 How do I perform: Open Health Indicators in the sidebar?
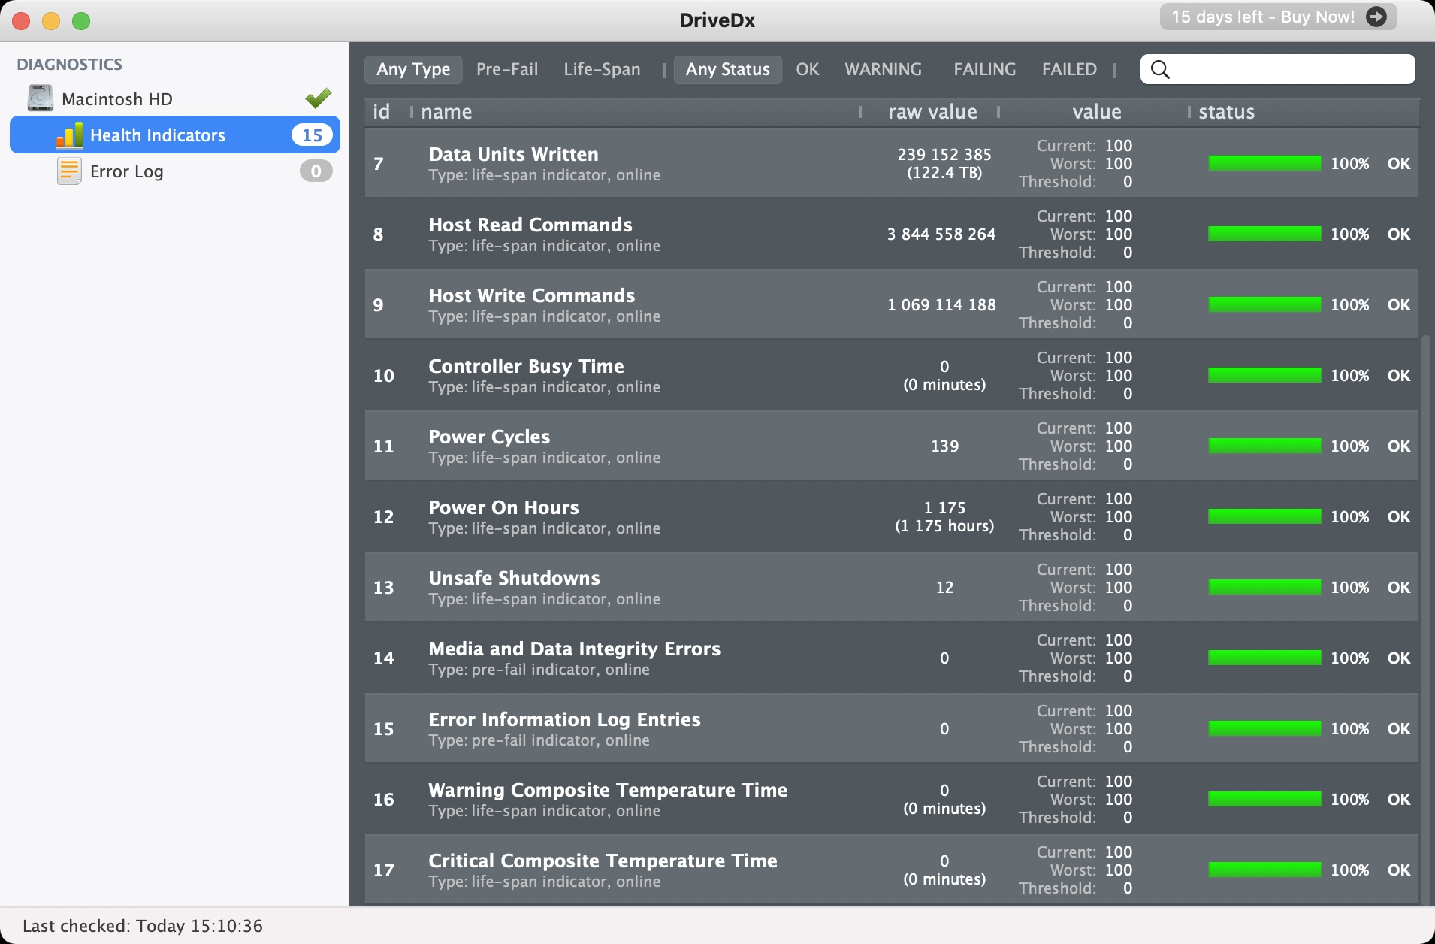(175, 135)
